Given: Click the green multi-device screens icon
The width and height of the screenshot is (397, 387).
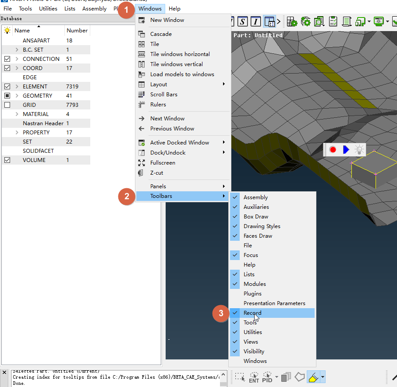Looking at the screenshot, I should tap(360, 22).
